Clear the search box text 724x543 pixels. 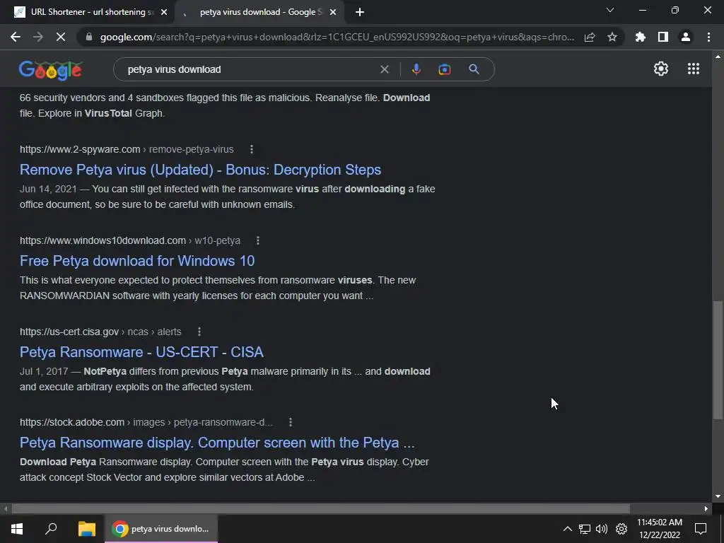point(384,69)
